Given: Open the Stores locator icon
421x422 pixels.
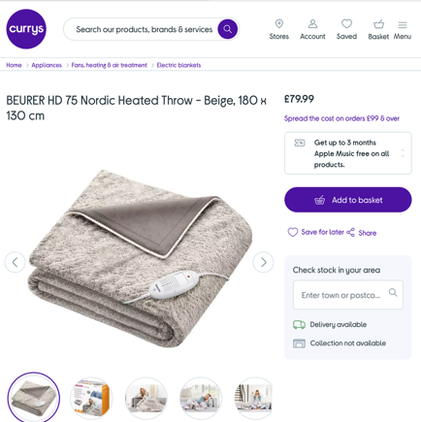Looking at the screenshot, I should tap(279, 23).
